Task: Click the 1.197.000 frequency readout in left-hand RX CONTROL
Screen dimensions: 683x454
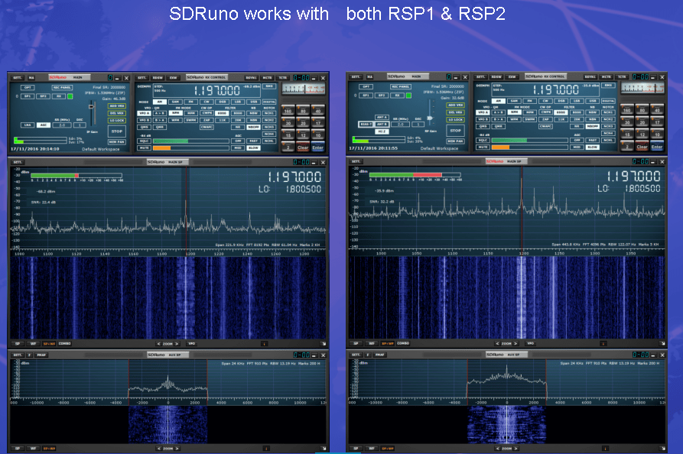Action: (x=217, y=90)
